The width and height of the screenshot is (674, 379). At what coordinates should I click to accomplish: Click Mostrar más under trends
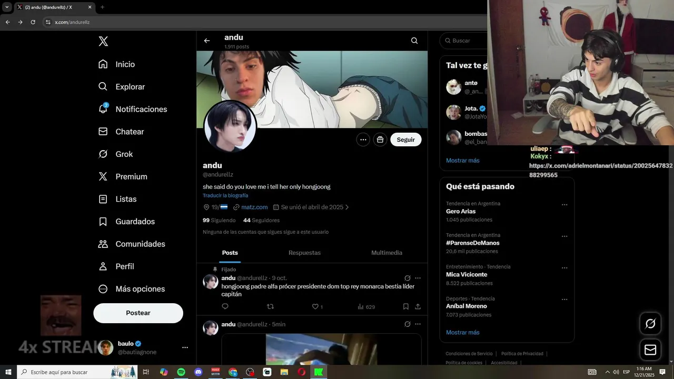click(x=463, y=333)
